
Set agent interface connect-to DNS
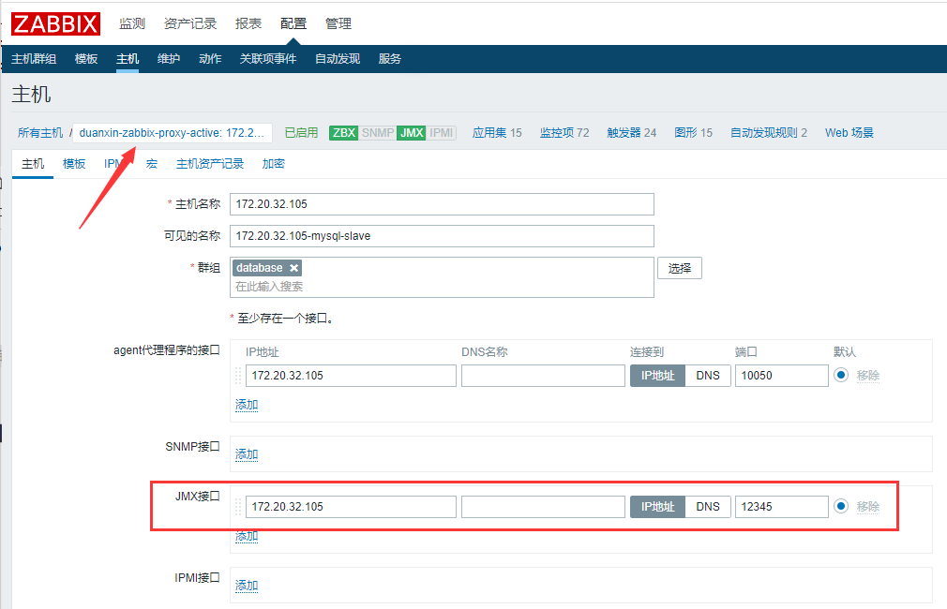708,376
